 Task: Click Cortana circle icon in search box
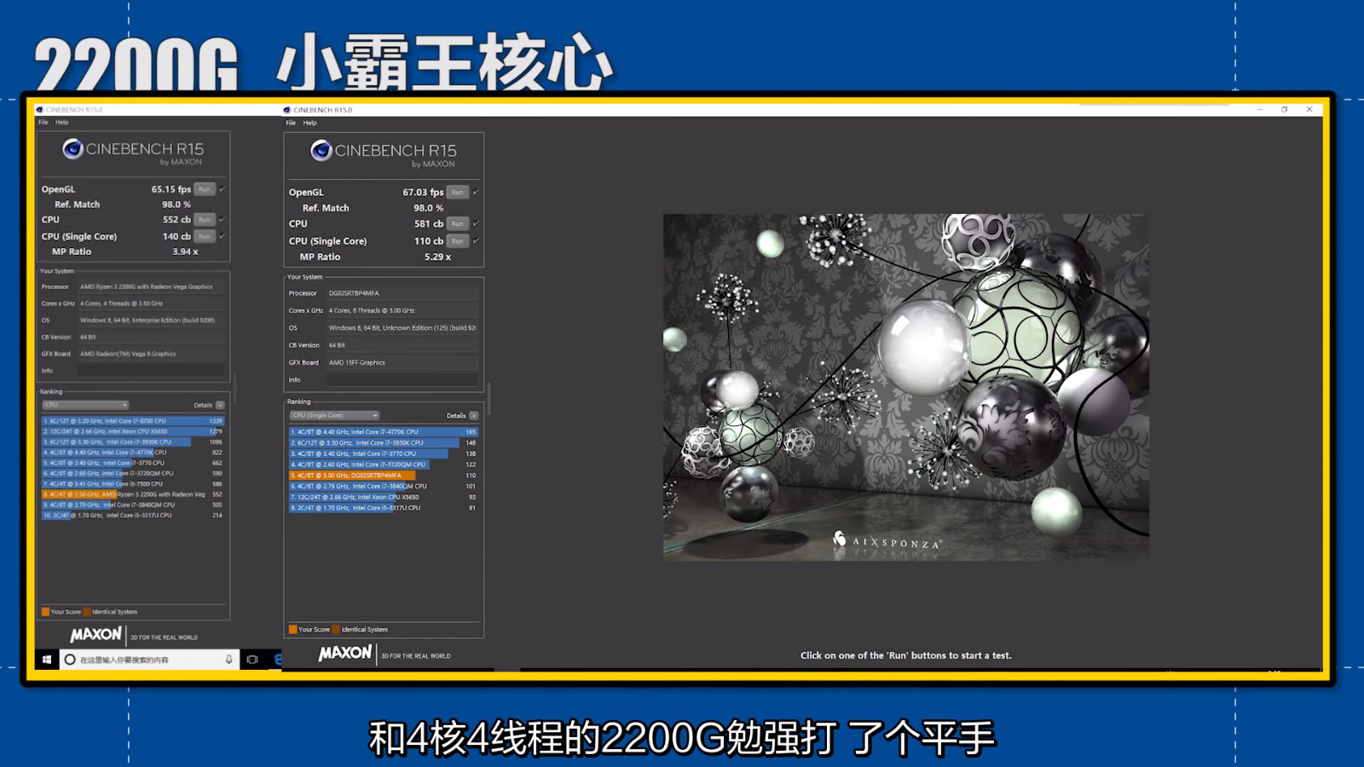(x=70, y=660)
